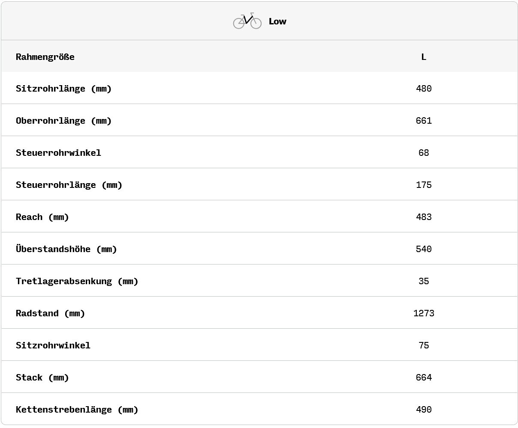Screen dimensions: 518x428
Task: Select the 175 head tube length value
Action: 424,185
